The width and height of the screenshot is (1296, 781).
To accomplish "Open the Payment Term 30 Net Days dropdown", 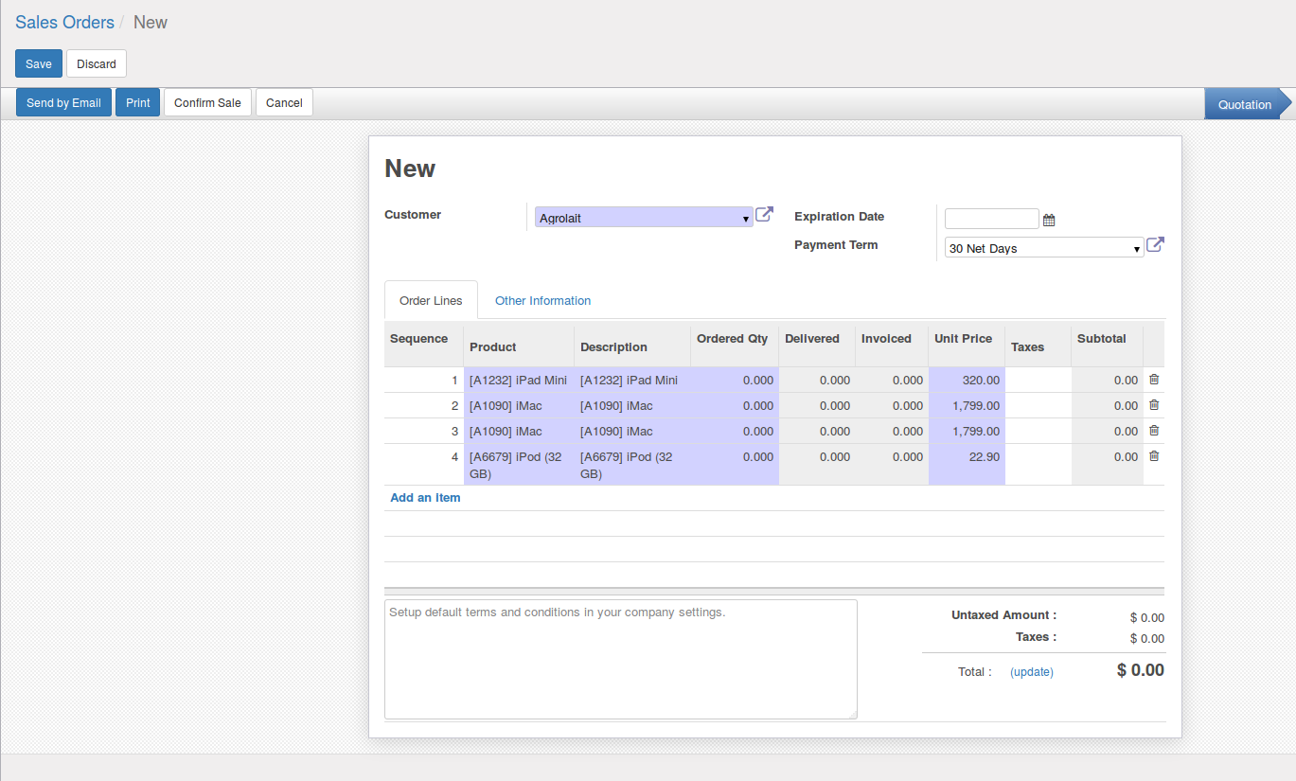I will (x=1044, y=248).
